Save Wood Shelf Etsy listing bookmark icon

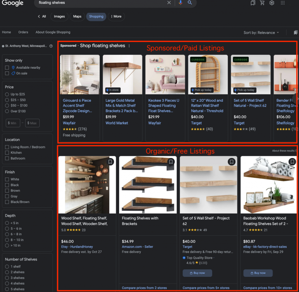tap(110, 162)
